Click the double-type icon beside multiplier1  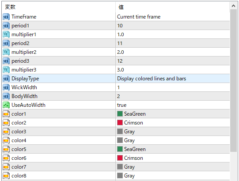click(6, 34)
